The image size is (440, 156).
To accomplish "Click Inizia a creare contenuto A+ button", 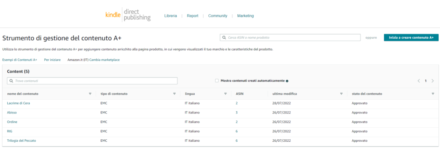I will 411,37.
